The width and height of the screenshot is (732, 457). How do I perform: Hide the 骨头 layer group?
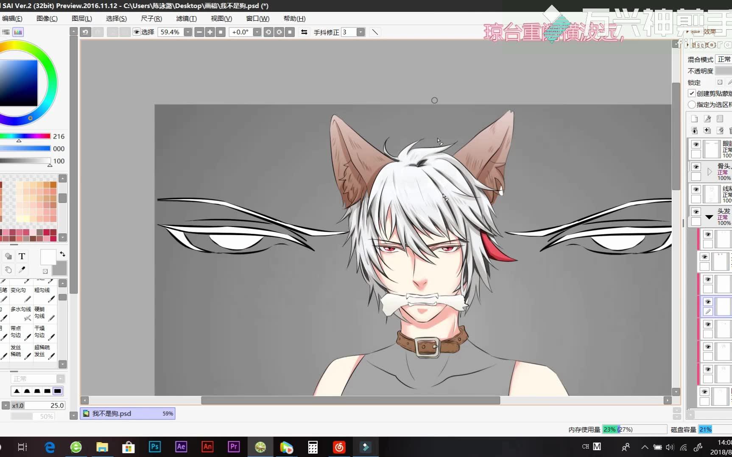click(x=696, y=167)
